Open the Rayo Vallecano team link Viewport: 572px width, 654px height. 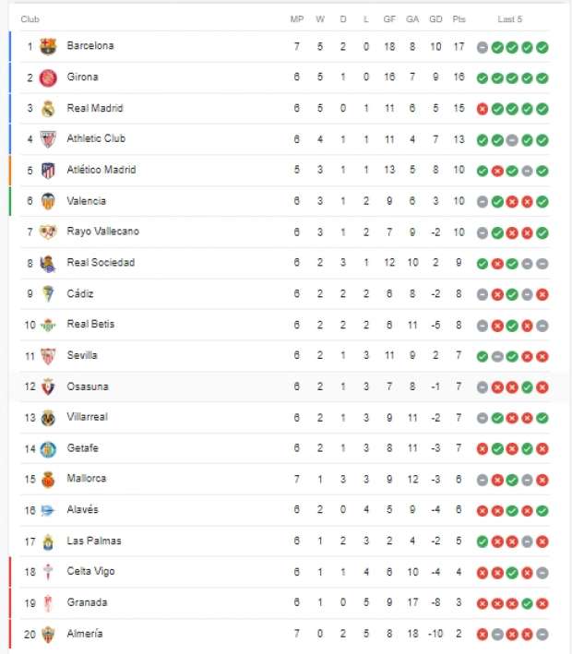(102, 232)
